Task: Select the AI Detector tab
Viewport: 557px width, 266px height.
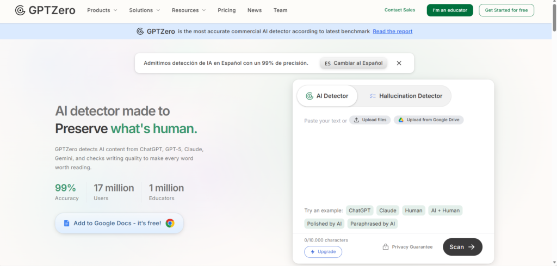Action: pyautogui.click(x=327, y=96)
